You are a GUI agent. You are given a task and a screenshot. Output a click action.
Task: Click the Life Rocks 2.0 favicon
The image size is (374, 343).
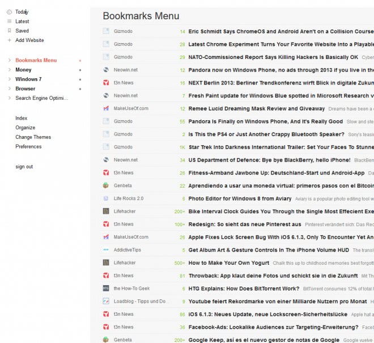point(106,198)
